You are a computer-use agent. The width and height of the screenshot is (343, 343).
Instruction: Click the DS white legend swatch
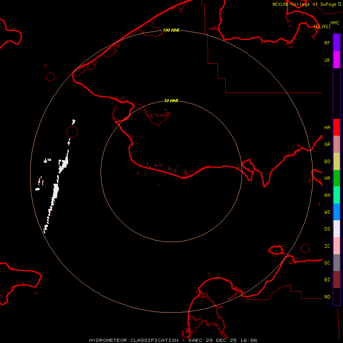337,229
